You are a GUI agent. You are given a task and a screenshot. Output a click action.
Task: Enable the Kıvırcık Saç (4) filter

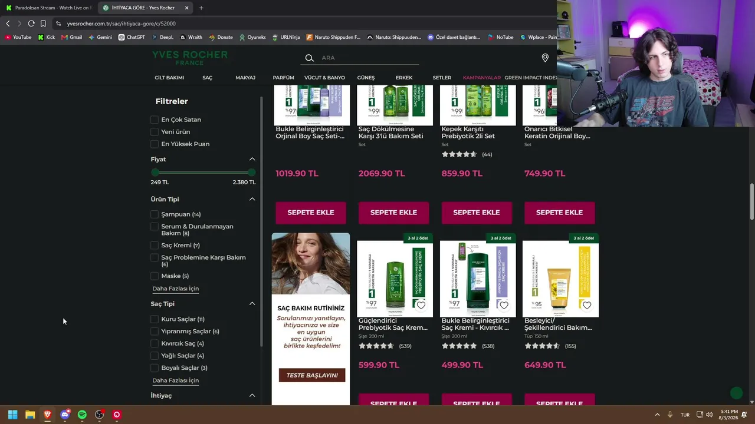tap(155, 343)
